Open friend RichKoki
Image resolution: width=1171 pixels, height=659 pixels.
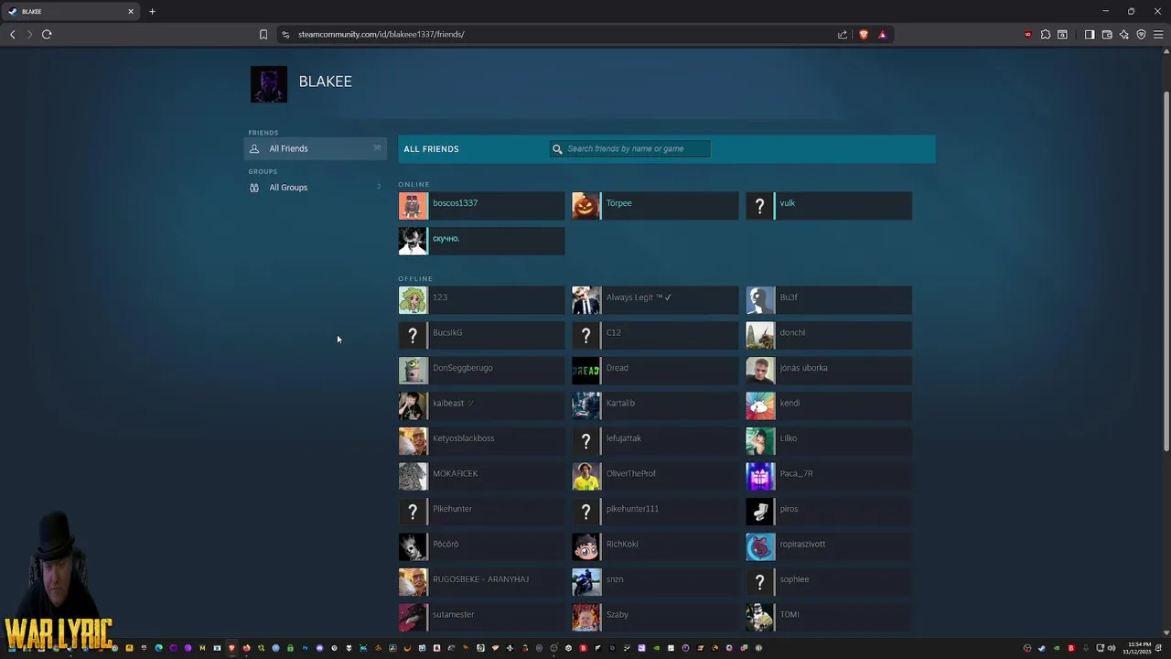(655, 546)
